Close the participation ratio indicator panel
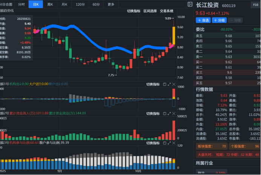261x175 pixels. tap(174, 143)
